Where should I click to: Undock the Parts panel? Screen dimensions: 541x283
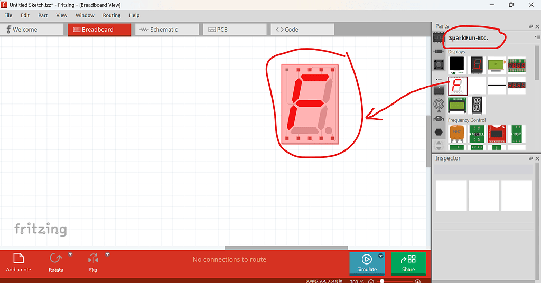(531, 26)
